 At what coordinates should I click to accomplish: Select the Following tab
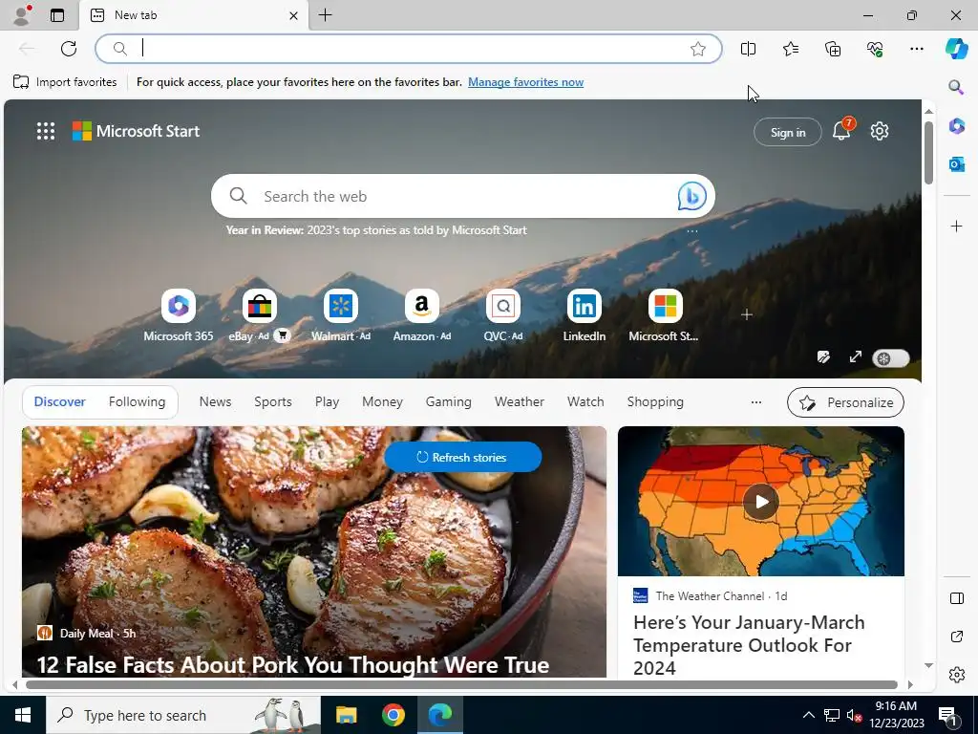click(137, 402)
